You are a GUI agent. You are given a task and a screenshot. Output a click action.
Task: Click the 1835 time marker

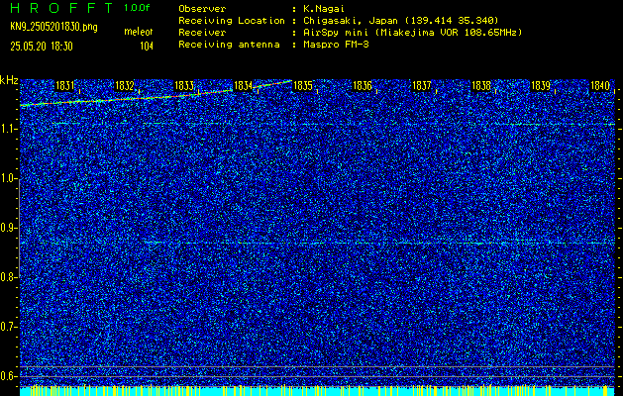(302, 86)
